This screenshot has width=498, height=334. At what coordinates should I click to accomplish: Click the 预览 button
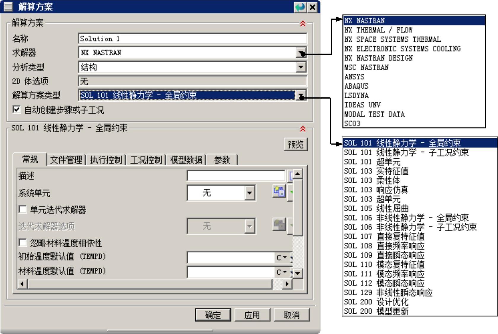coord(296,144)
